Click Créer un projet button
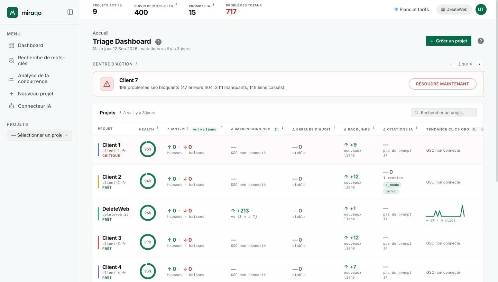 (x=449, y=41)
